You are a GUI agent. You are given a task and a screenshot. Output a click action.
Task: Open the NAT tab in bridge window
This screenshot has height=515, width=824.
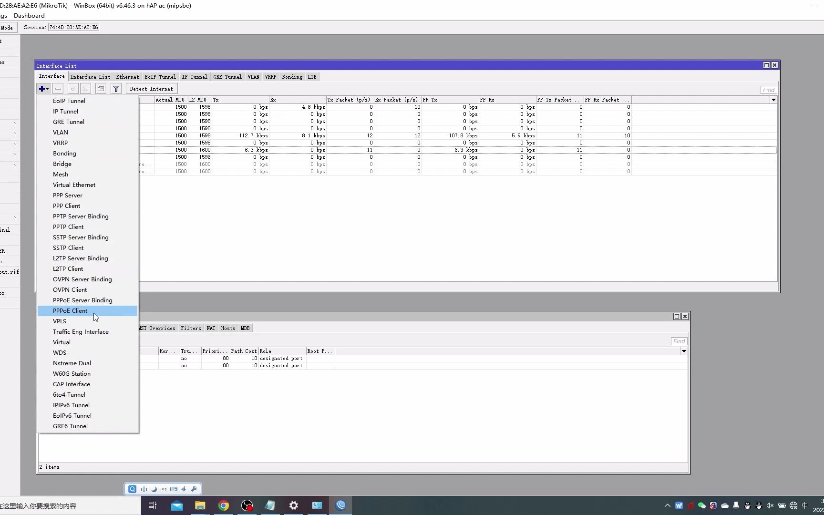click(211, 328)
